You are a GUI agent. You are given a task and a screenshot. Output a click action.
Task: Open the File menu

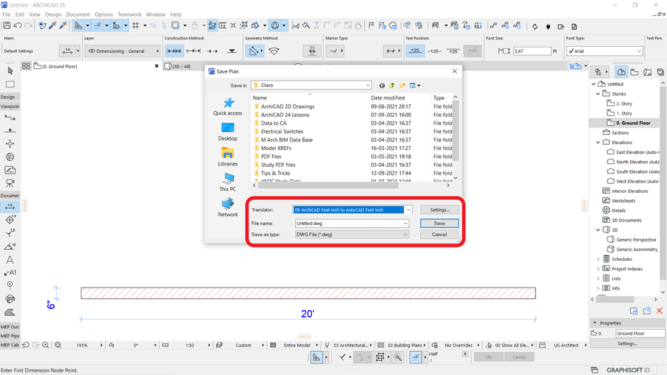(7, 15)
